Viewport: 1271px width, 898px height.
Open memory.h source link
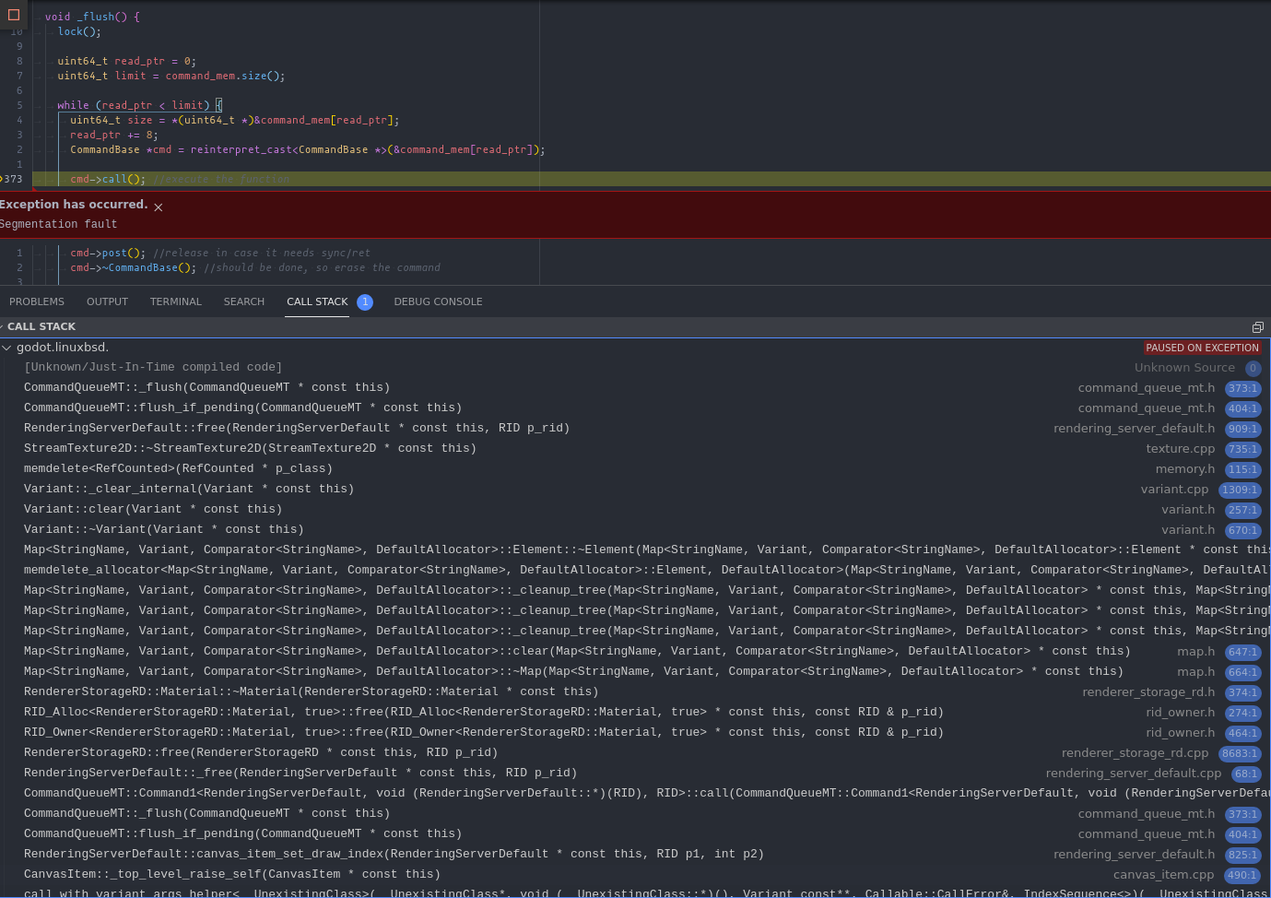(1185, 469)
